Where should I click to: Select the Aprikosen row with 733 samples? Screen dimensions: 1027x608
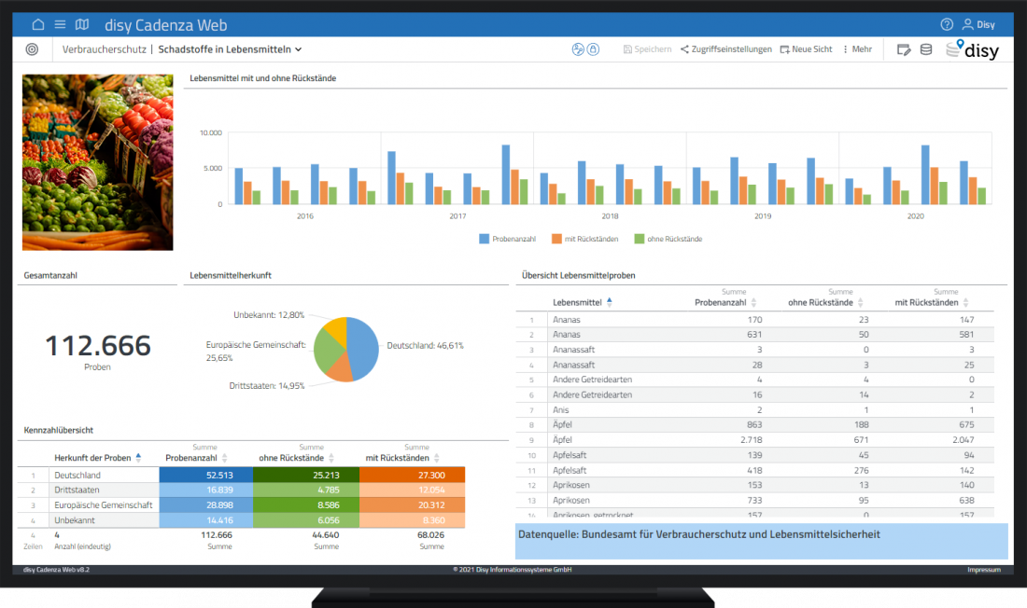click(x=754, y=500)
